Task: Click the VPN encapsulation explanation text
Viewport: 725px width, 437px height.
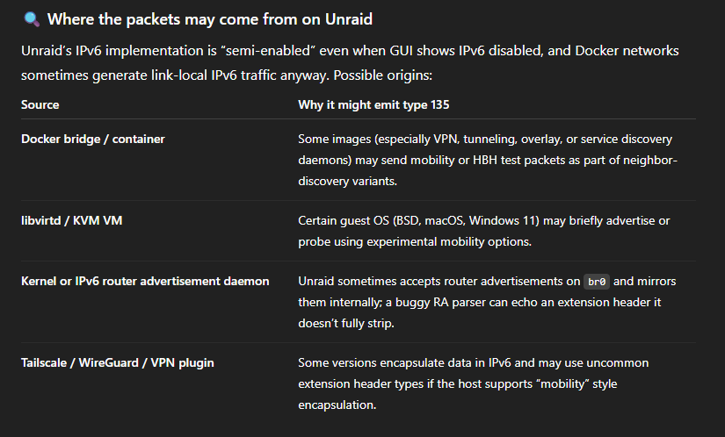Action: click(474, 384)
